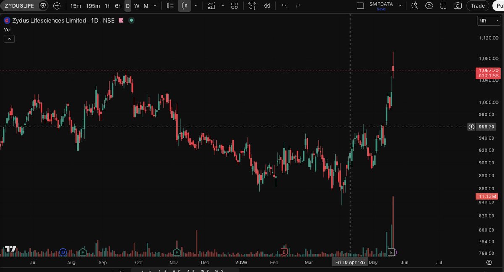Select the daily D interval
Screen dimensions: 504x272
pyautogui.click(x=128, y=6)
